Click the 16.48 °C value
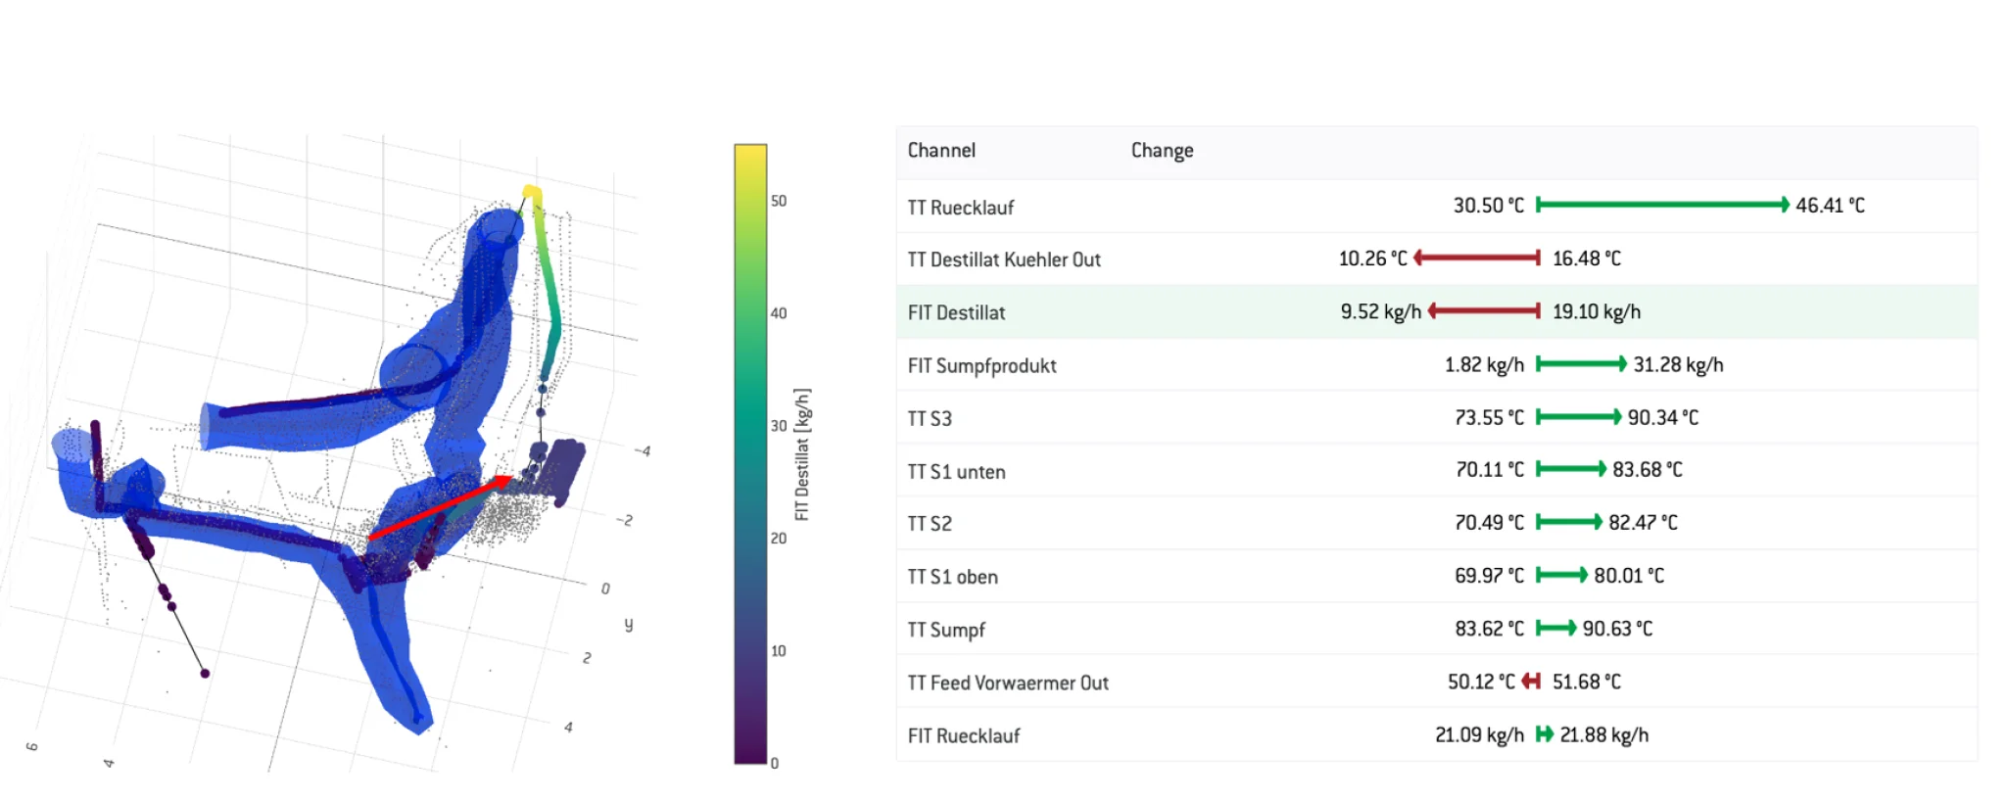Image resolution: width=2006 pixels, height=801 pixels. click(x=1587, y=259)
